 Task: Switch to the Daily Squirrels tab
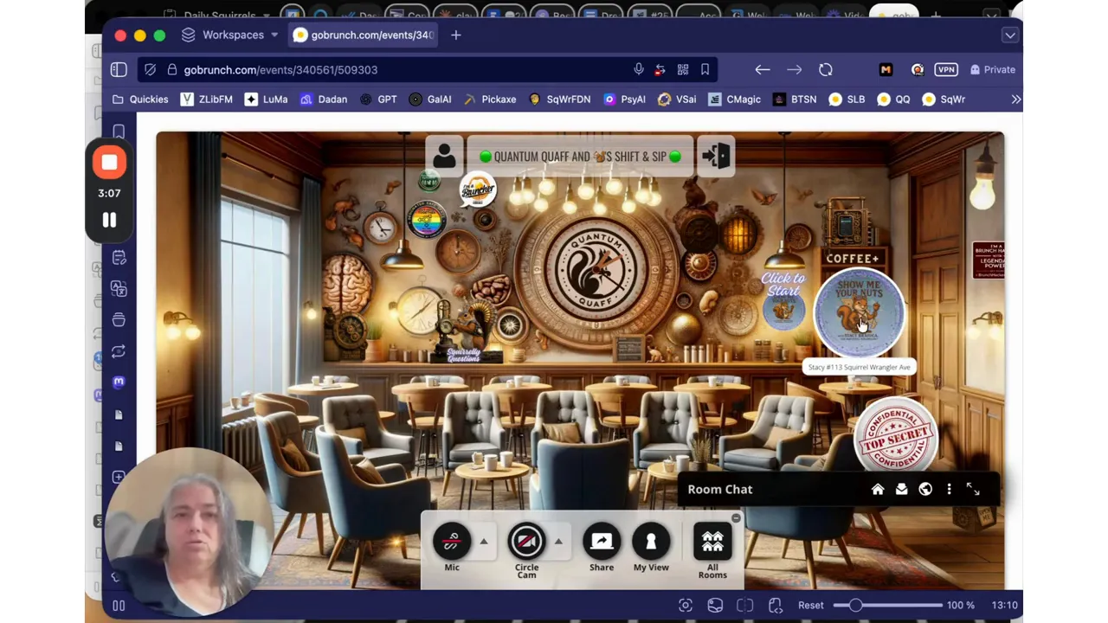[x=218, y=16]
